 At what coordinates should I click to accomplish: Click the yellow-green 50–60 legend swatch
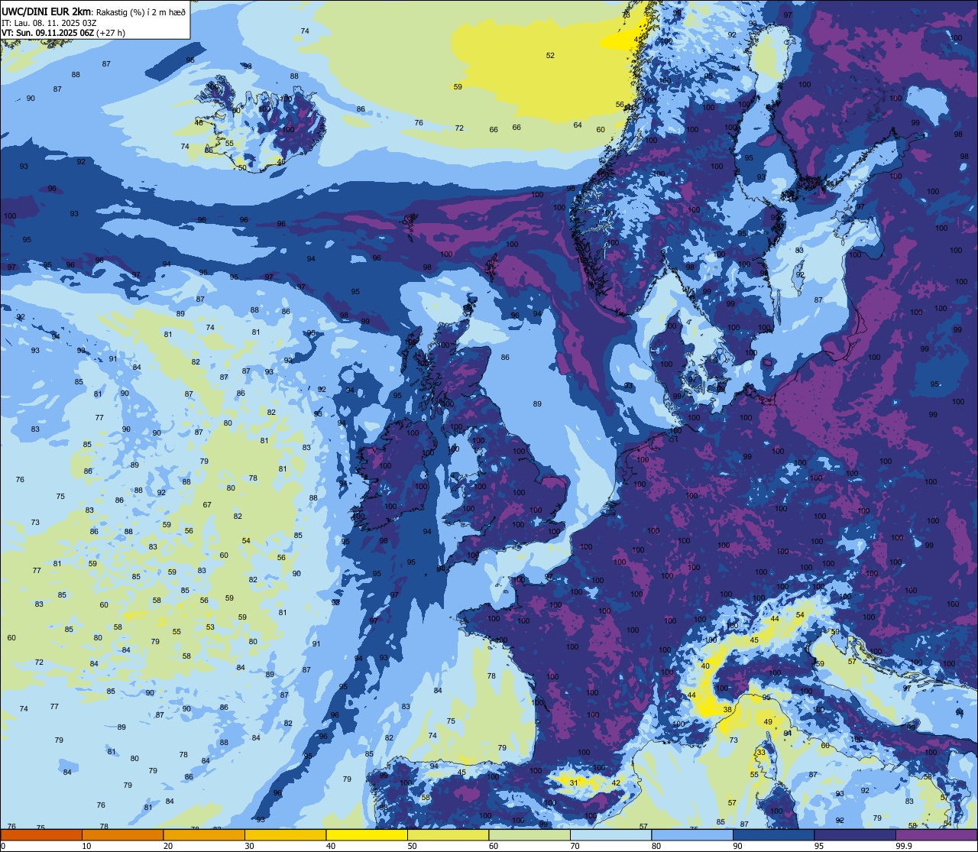pyautogui.click(x=449, y=834)
